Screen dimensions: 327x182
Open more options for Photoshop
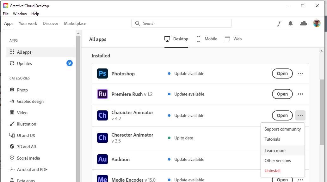[300, 73]
